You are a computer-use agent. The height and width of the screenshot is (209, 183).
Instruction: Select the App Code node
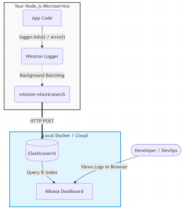click(42, 18)
